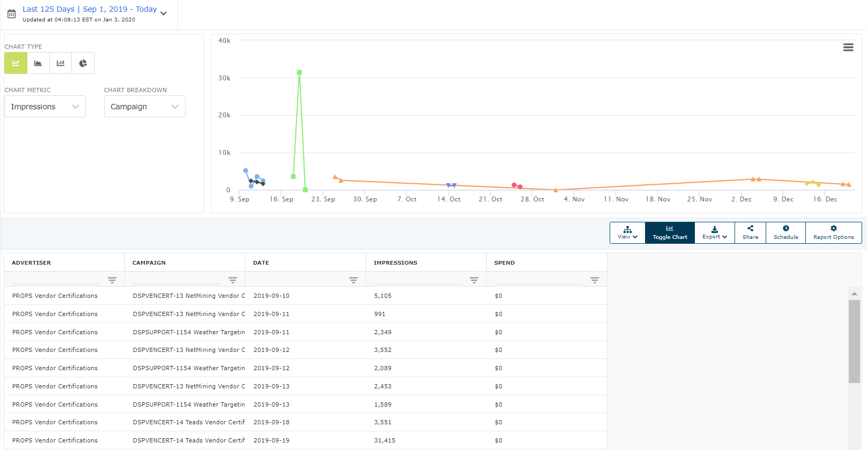Click the Share button
Viewport: 867px width, 450px height.
(x=750, y=232)
